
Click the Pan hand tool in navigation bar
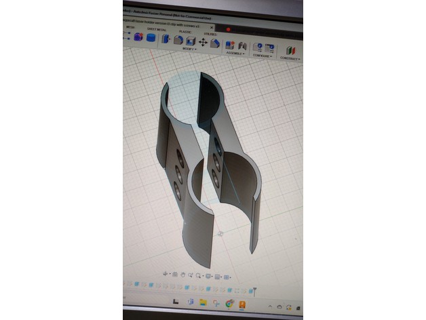184,275
